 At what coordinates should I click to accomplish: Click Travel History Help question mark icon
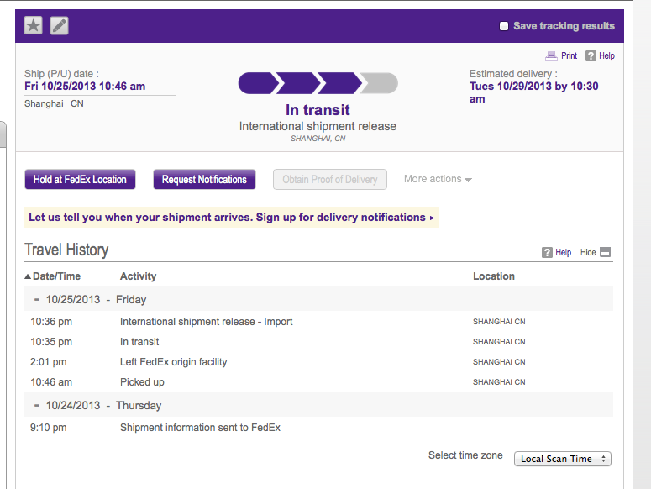coord(547,252)
